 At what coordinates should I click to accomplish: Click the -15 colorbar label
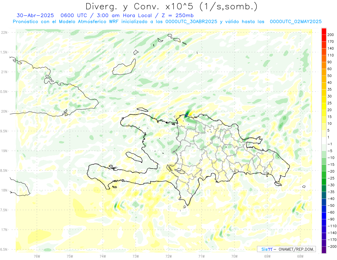click(331, 165)
